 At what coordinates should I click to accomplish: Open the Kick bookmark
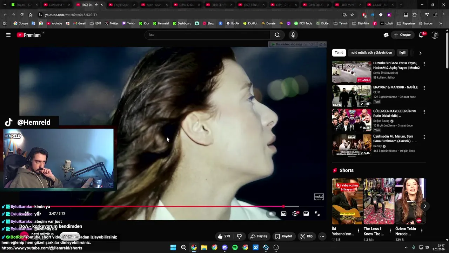point(144,24)
